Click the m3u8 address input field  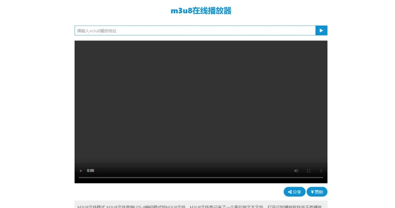[x=195, y=31]
